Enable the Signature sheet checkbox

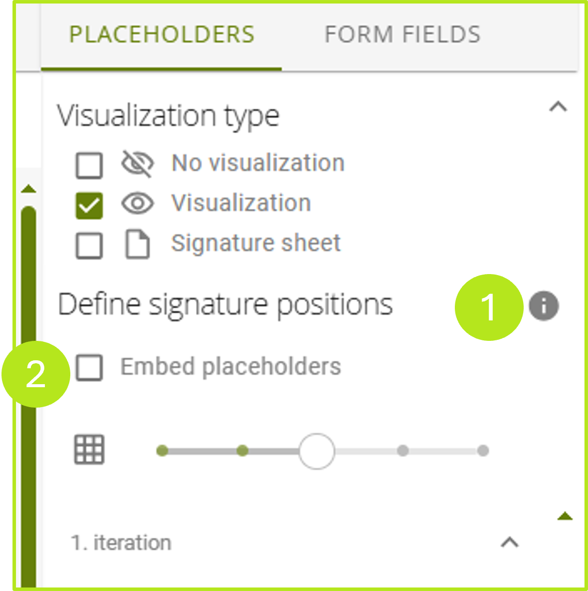(x=89, y=243)
